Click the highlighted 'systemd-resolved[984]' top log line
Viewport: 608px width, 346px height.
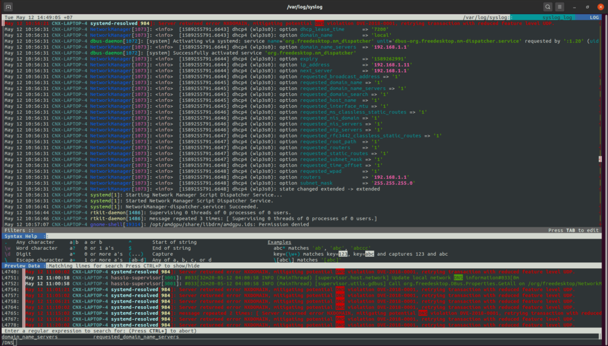pos(279,23)
